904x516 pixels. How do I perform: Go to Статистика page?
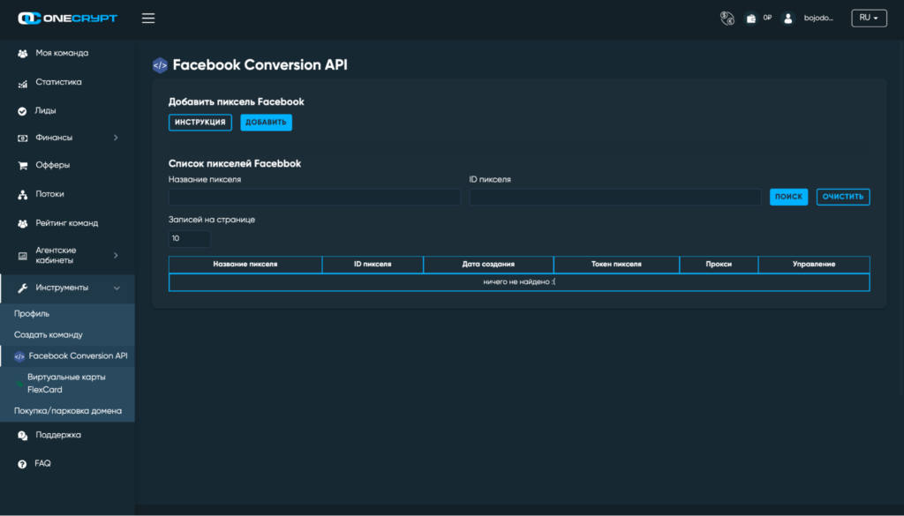tap(59, 82)
